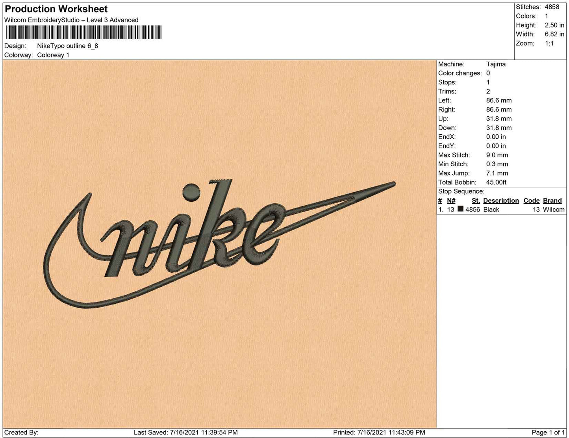Click the Production Worksheet title
Image resolution: width=569 pixels, height=438 pixels.
56,9
